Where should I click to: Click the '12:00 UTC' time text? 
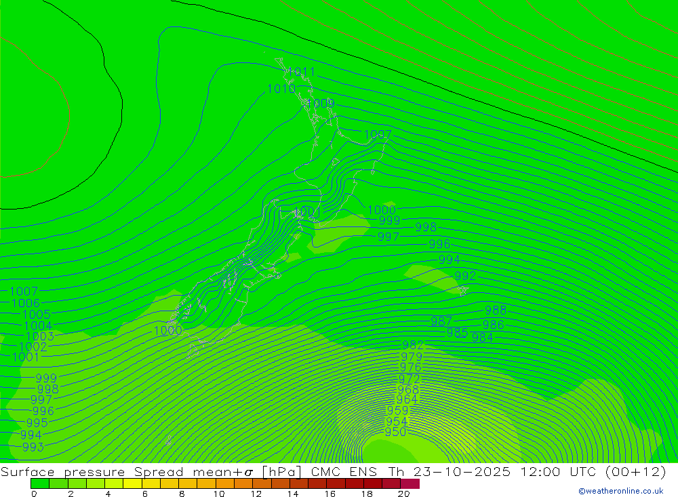tap(559, 471)
